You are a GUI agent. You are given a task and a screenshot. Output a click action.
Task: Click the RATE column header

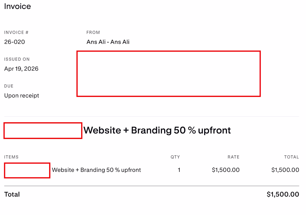click(x=233, y=157)
